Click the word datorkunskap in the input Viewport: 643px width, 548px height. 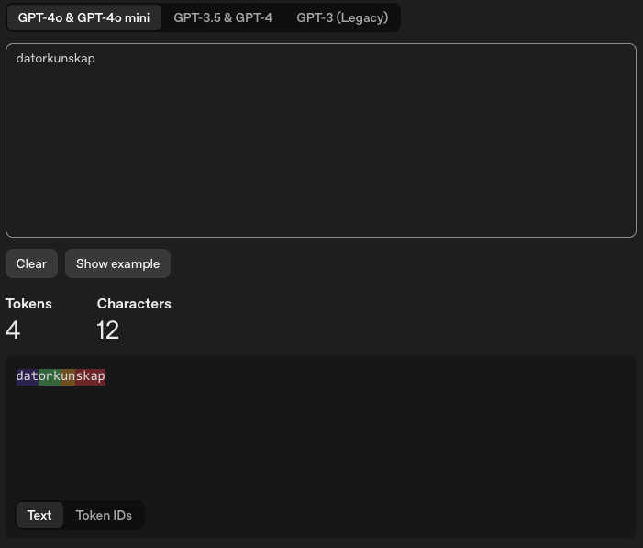[55, 59]
